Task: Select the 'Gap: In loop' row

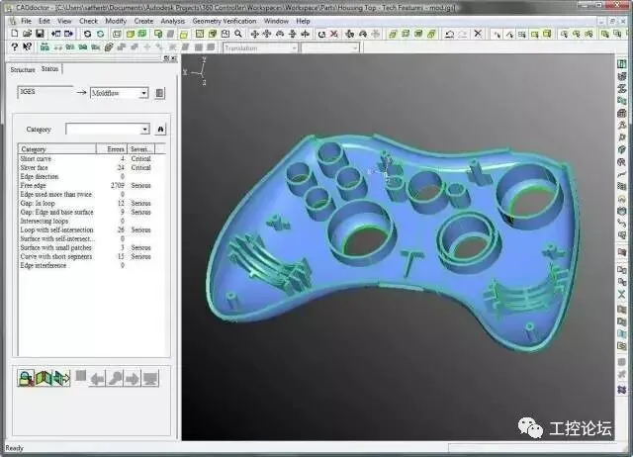Action: pos(92,203)
